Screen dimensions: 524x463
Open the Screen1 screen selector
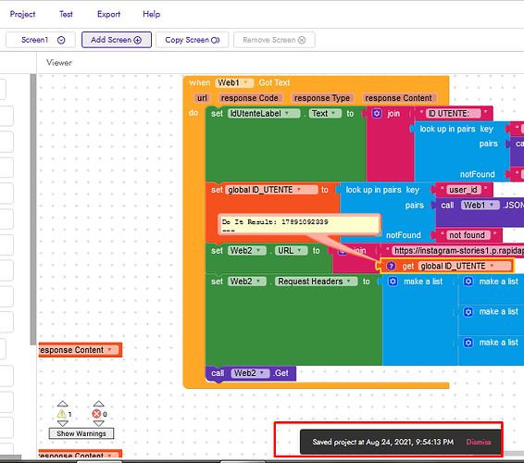41,40
